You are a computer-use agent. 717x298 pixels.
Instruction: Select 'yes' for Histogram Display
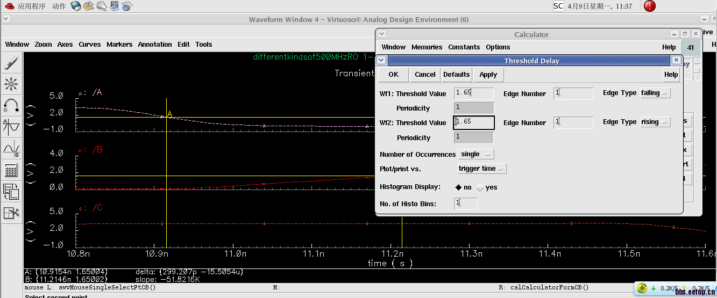480,187
